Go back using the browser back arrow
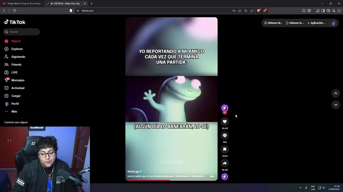The width and height of the screenshot is (343, 192). [4, 11]
